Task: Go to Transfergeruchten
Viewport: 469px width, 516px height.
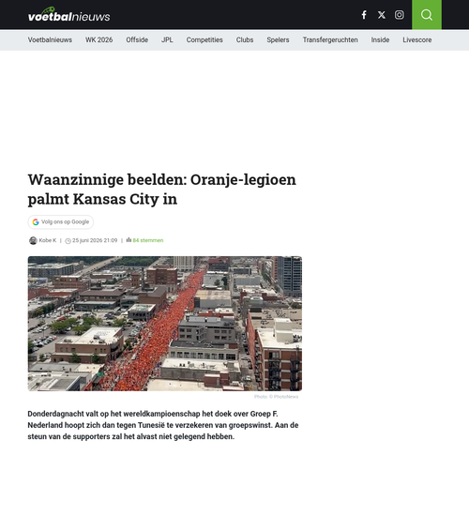Action: pyautogui.click(x=330, y=39)
